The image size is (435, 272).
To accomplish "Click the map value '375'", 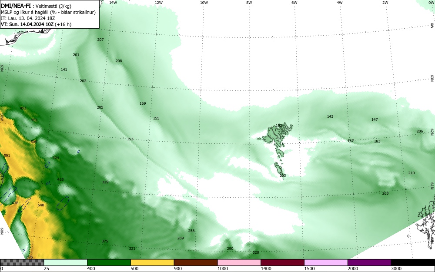I will coord(104,241).
